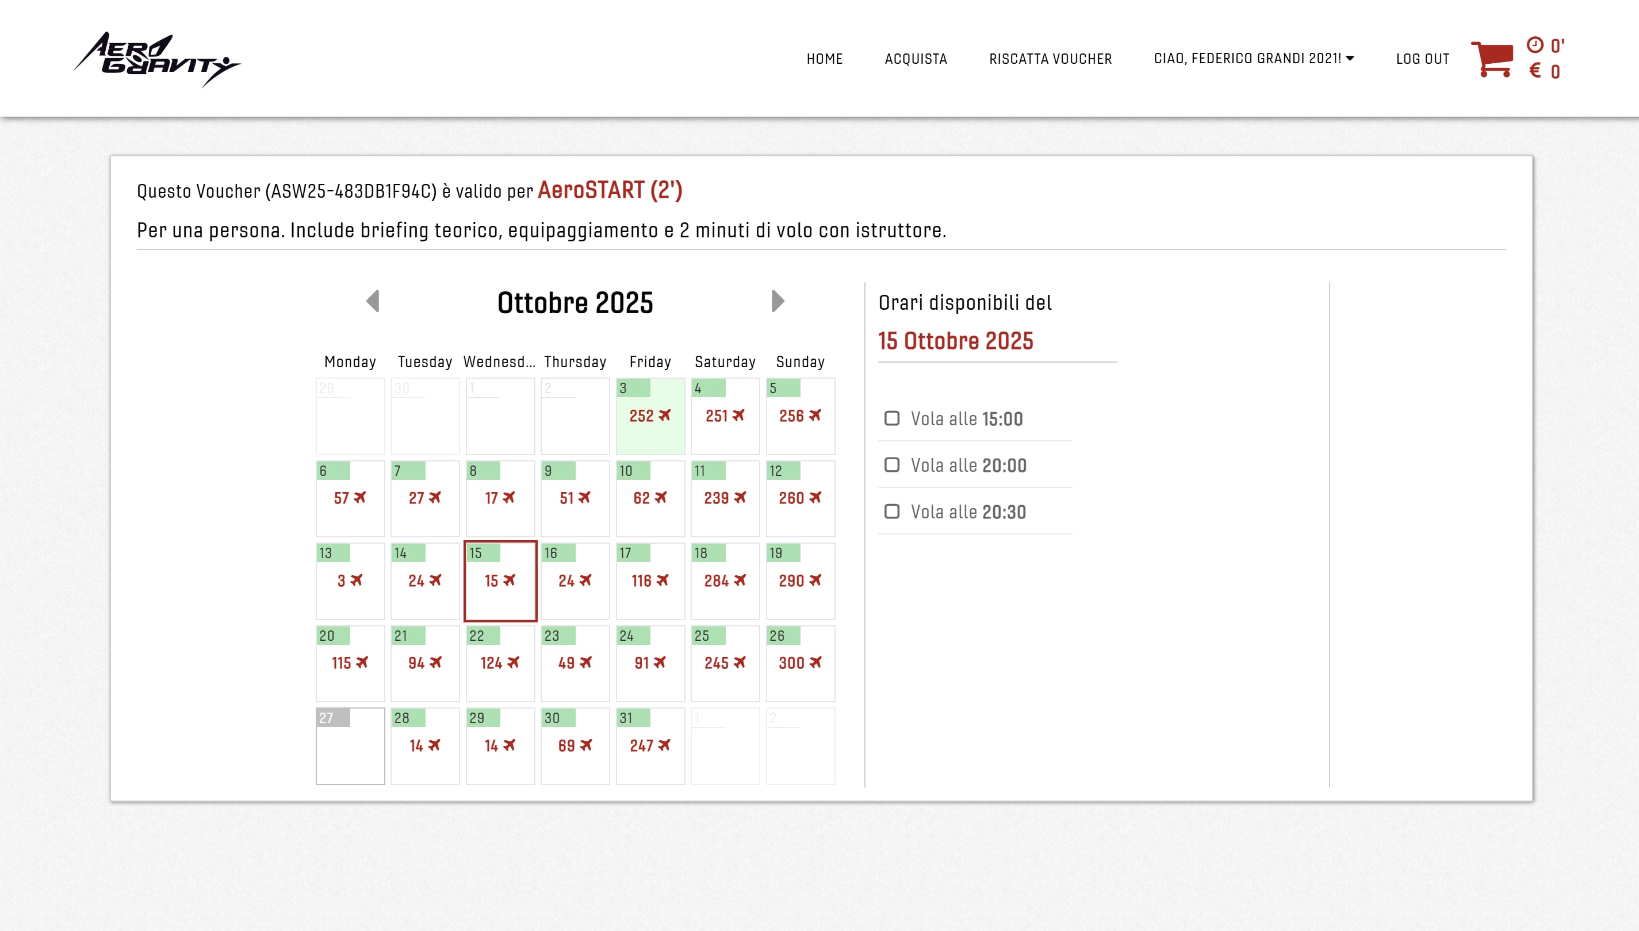This screenshot has width=1639, height=931.
Task: Click LOG OUT
Action: 1422,58
